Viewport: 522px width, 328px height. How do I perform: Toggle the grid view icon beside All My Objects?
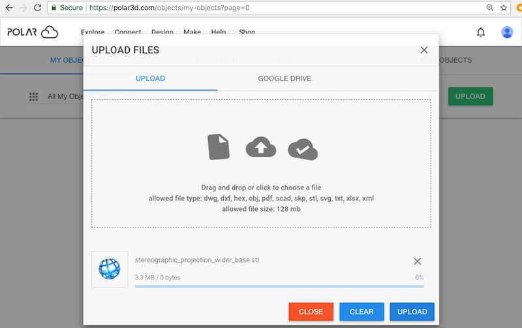[33, 97]
